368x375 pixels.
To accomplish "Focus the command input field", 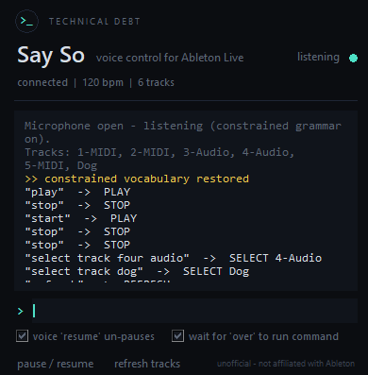I will pos(194,311).
